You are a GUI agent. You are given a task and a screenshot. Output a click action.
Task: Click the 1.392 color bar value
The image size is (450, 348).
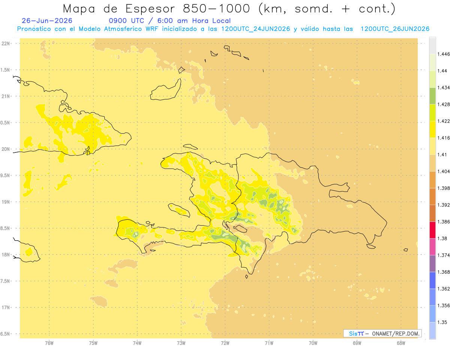coord(444,205)
